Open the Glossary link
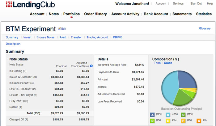The height and width of the screenshot is (126, 216). pyautogui.click(x=205, y=28)
